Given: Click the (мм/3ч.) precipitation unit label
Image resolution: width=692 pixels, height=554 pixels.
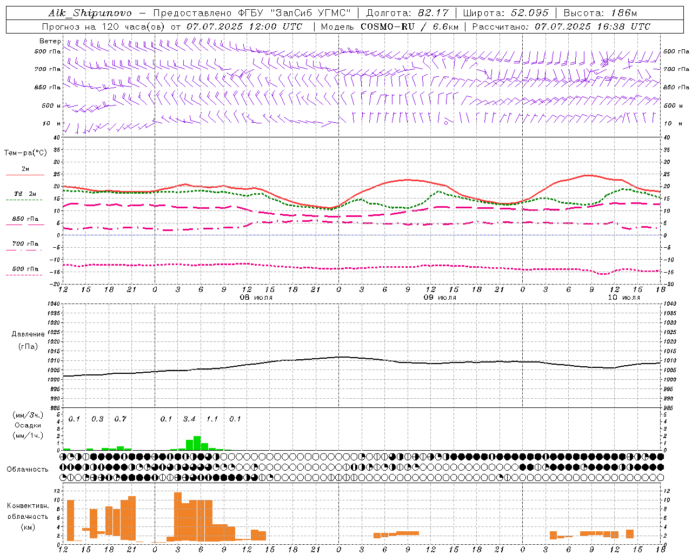Looking at the screenshot, I should 28,415.
